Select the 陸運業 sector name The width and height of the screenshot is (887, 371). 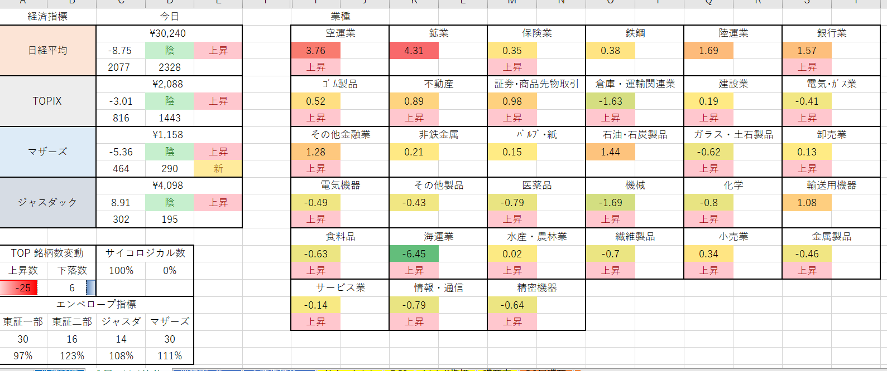point(733,33)
